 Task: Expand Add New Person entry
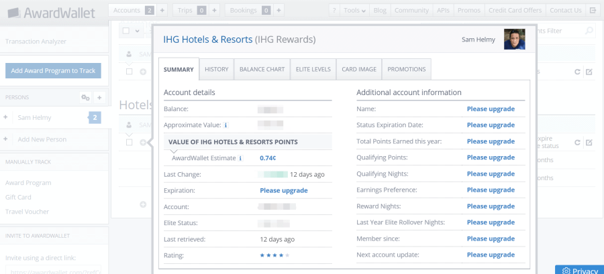[x=5, y=139]
